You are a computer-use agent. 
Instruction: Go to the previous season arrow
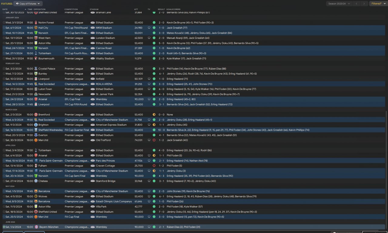coord(356,4)
